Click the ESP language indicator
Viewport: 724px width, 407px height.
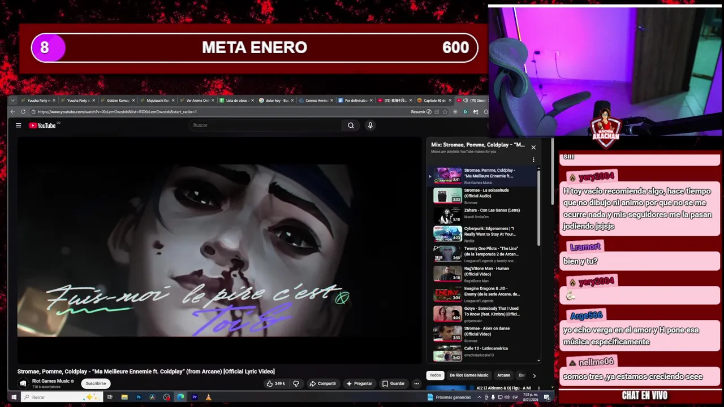pos(515,397)
